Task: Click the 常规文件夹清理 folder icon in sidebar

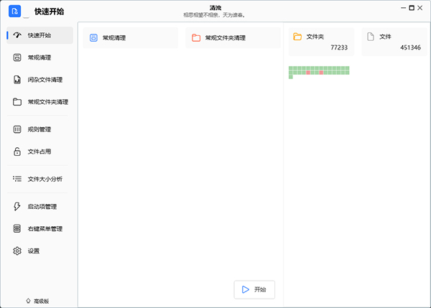Action: [x=17, y=102]
